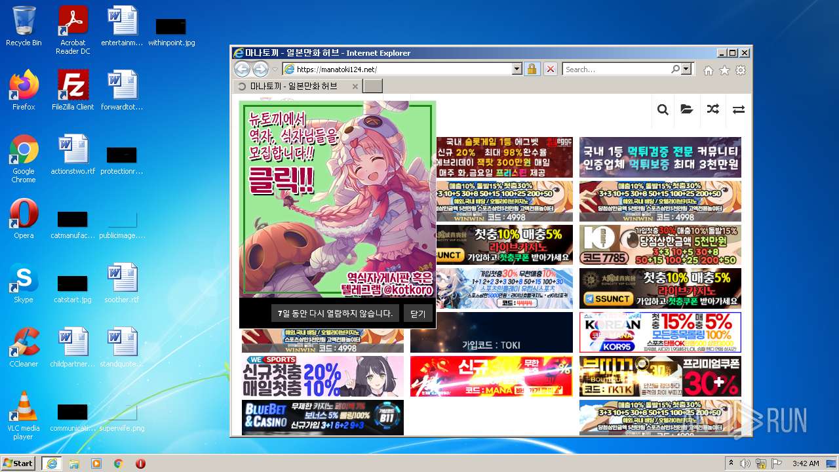The width and height of the screenshot is (839, 472).
Task: Open a new blank tab
Action: tap(372, 86)
